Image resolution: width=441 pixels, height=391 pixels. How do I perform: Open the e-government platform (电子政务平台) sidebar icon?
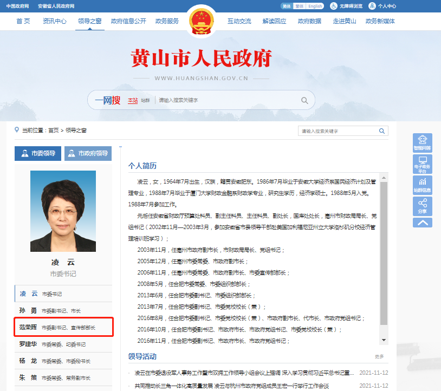(x=422, y=165)
